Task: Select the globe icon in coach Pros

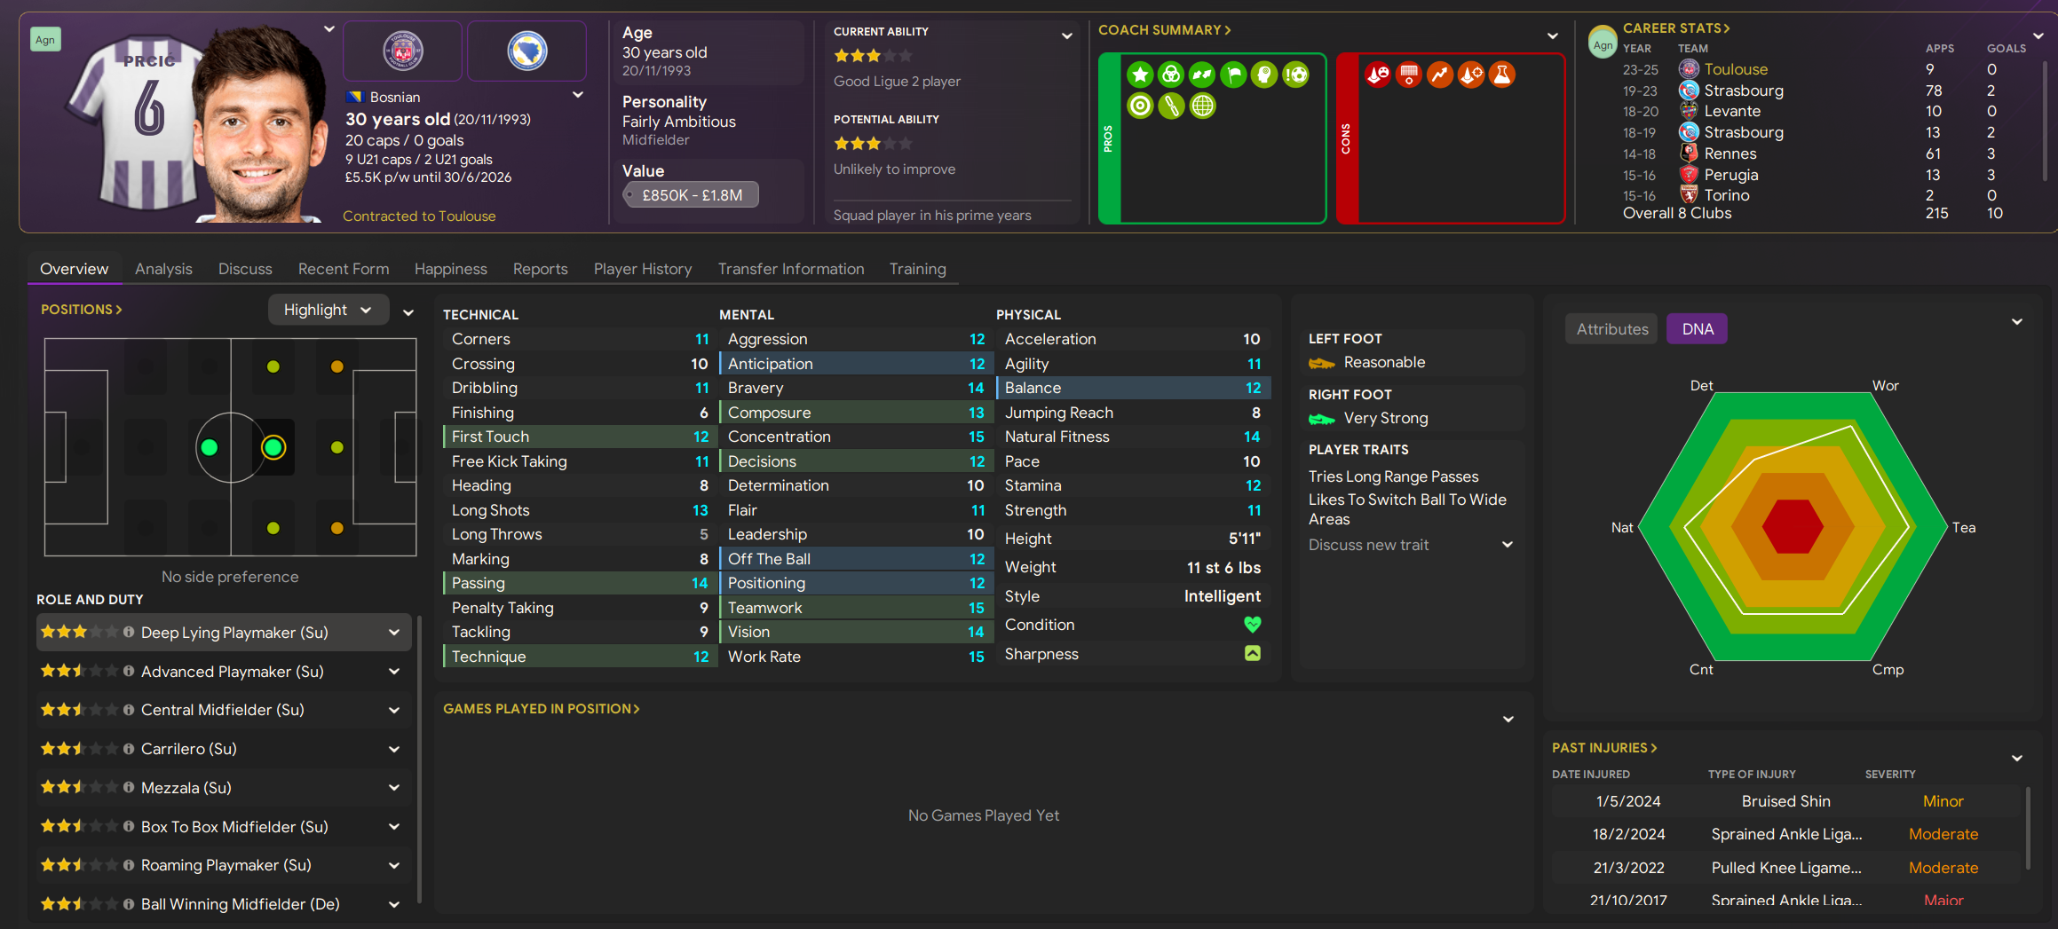Action: 1202,106
